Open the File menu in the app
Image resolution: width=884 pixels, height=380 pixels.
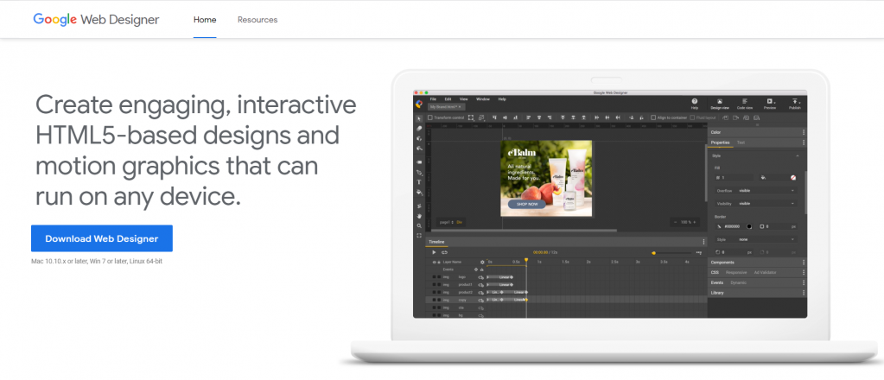(x=433, y=99)
